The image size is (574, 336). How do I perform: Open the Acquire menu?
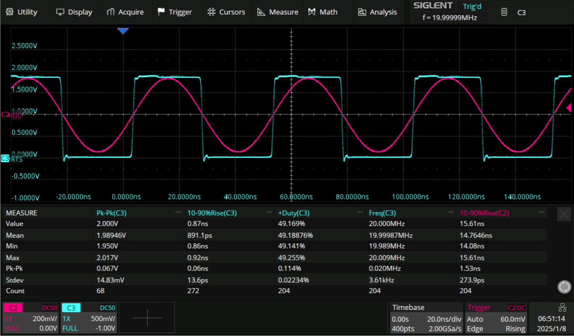tap(125, 12)
